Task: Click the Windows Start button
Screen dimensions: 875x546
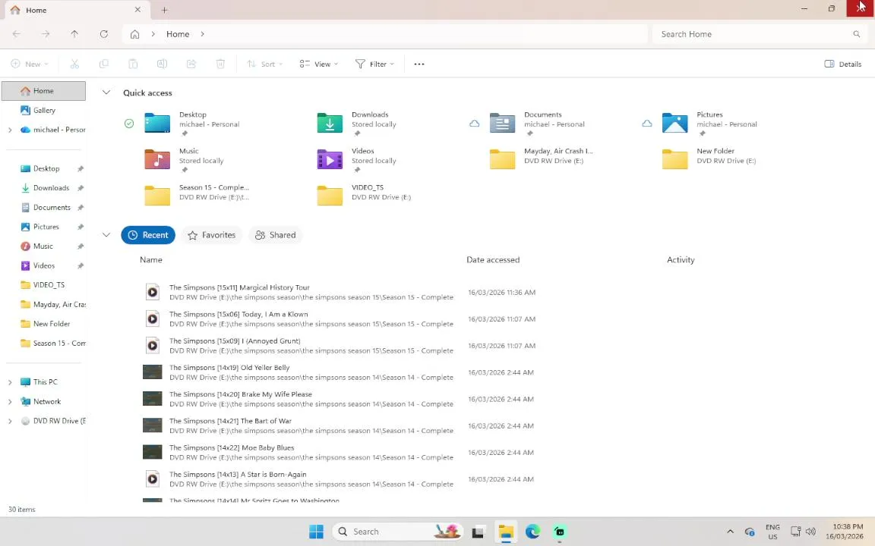Action: [x=317, y=532]
